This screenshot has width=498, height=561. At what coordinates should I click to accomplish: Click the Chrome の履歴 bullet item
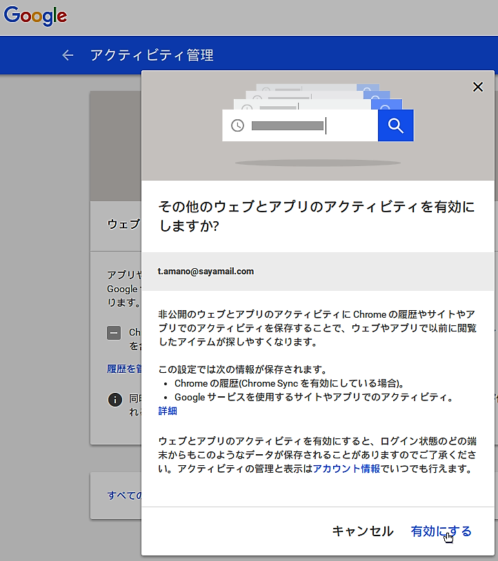pos(288,383)
